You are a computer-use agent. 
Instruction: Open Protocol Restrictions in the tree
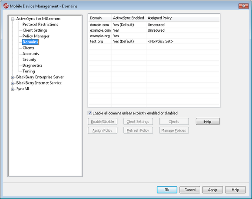pos(40,24)
